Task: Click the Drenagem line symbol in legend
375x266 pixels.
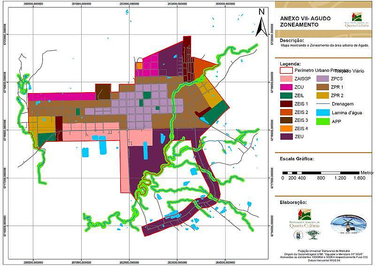Action: tap(323, 103)
